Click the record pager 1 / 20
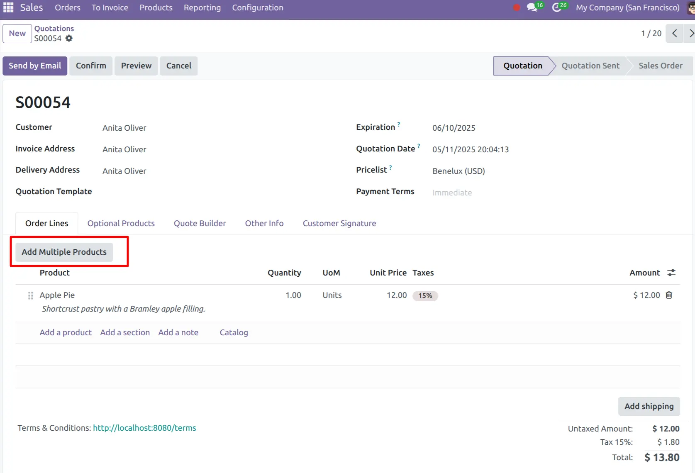 tap(651, 33)
